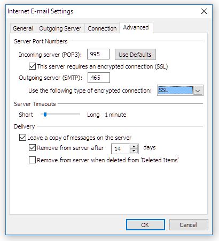
Task: Enable Remove from server when deleted from 'Deleted Items'
Action: pyautogui.click(x=32, y=160)
